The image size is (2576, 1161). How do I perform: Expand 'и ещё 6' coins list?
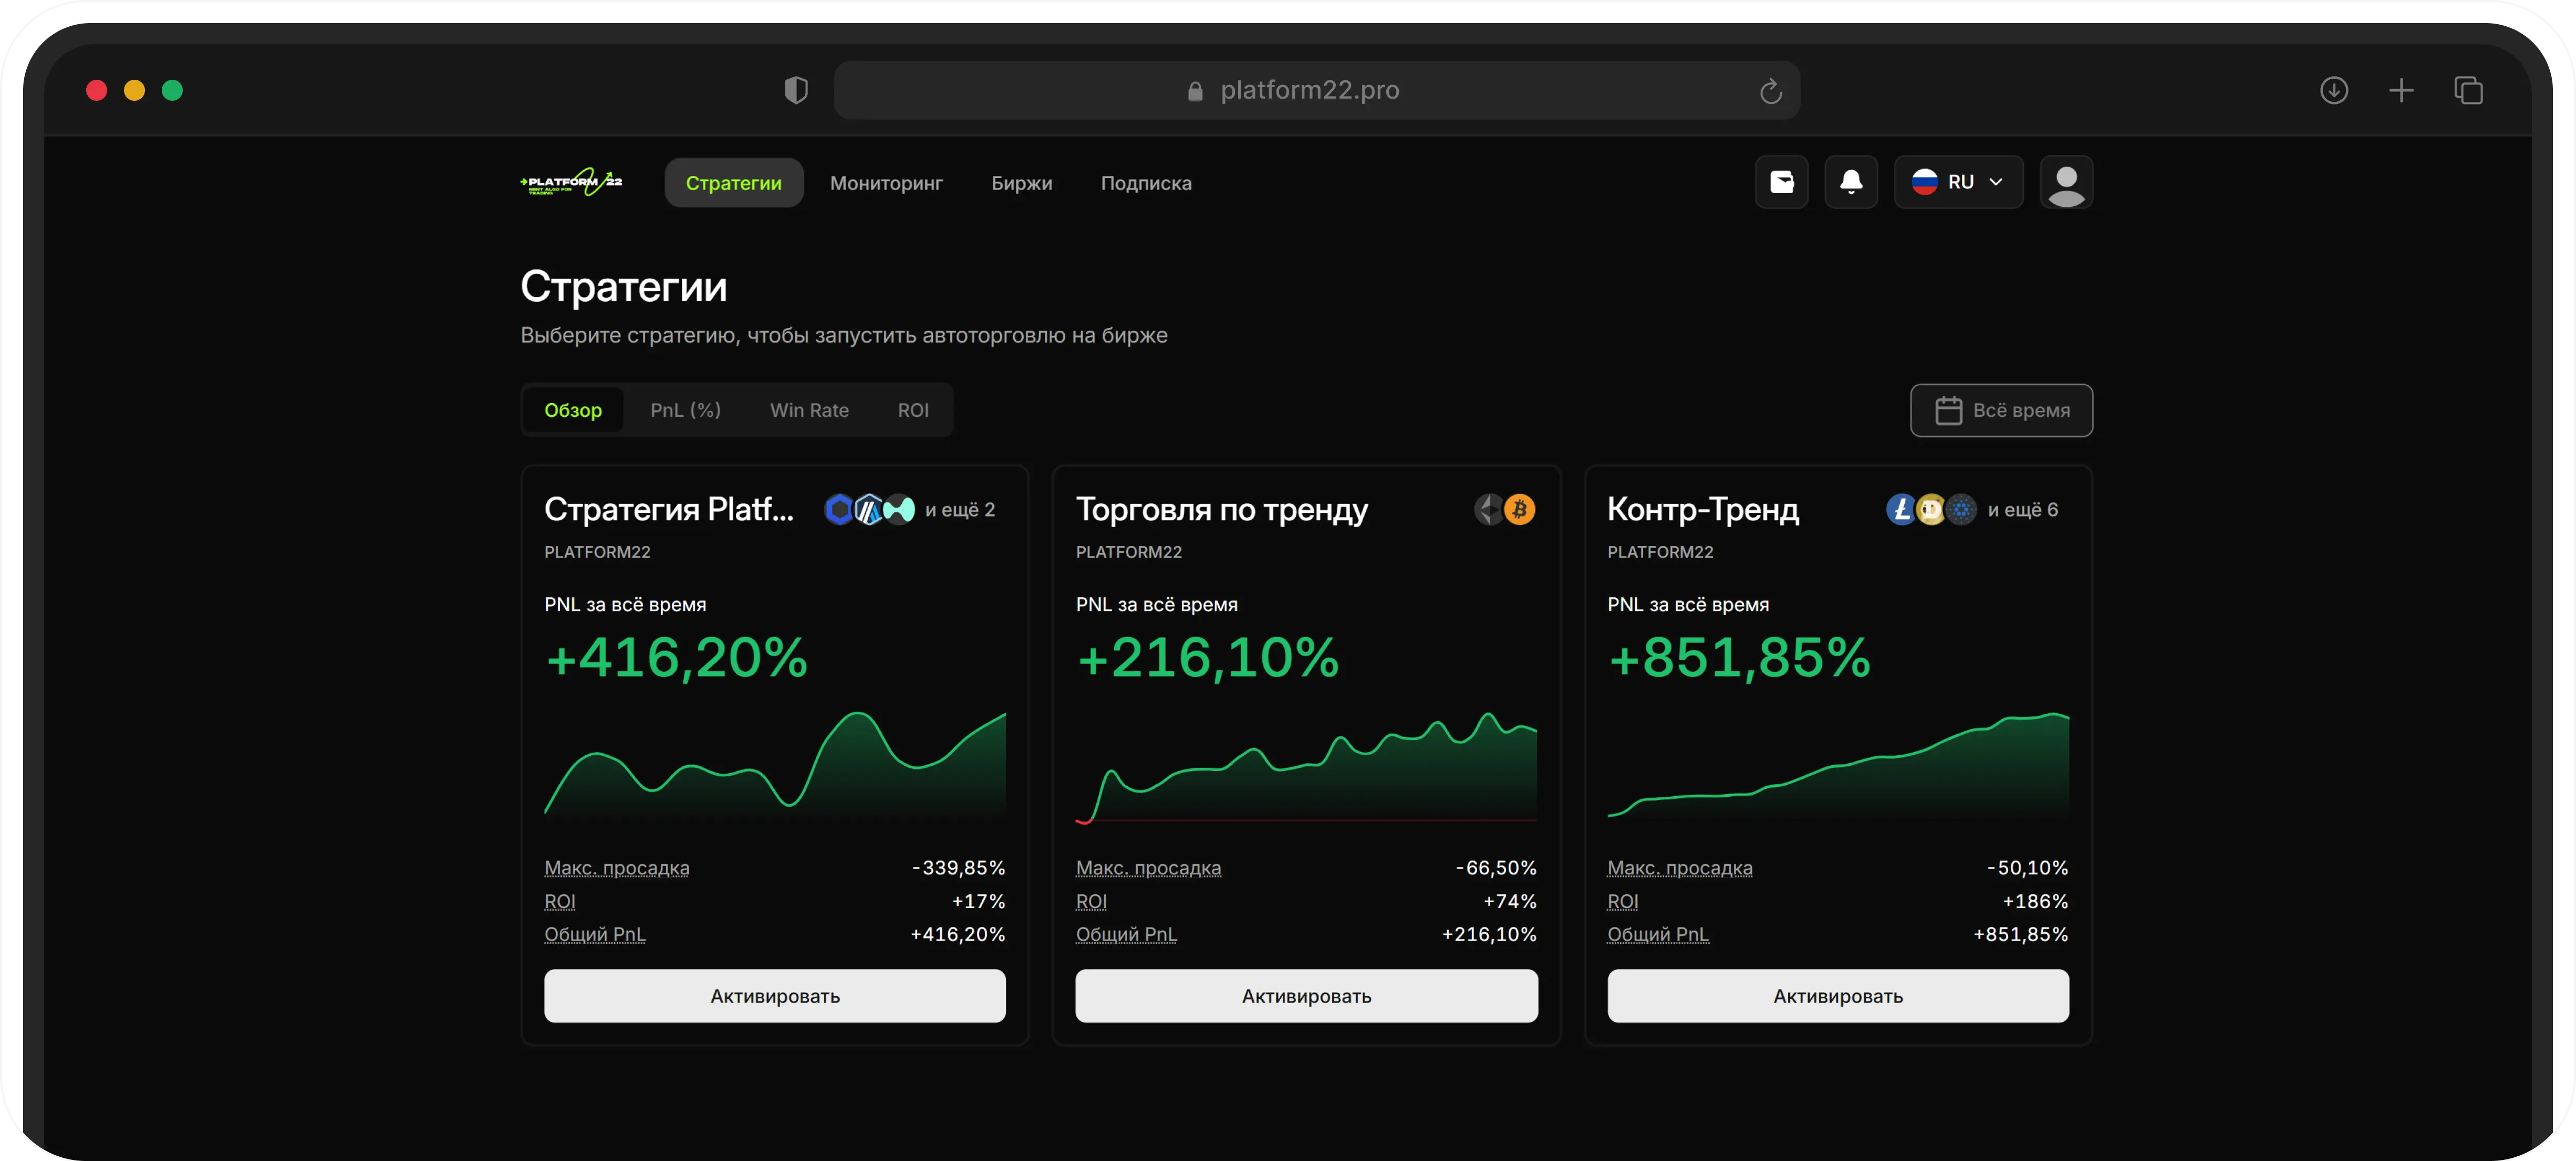pyautogui.click(x=2022, y=510)
